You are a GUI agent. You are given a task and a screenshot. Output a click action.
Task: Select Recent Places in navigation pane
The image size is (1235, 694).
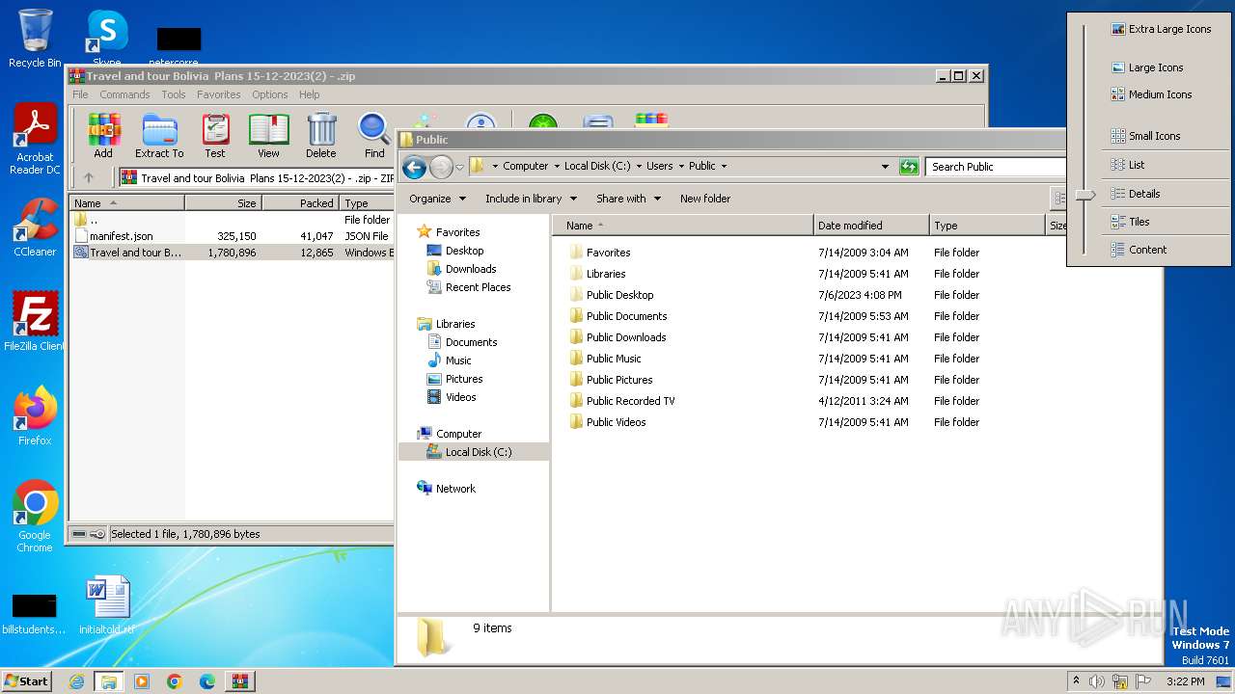(478, 287)
